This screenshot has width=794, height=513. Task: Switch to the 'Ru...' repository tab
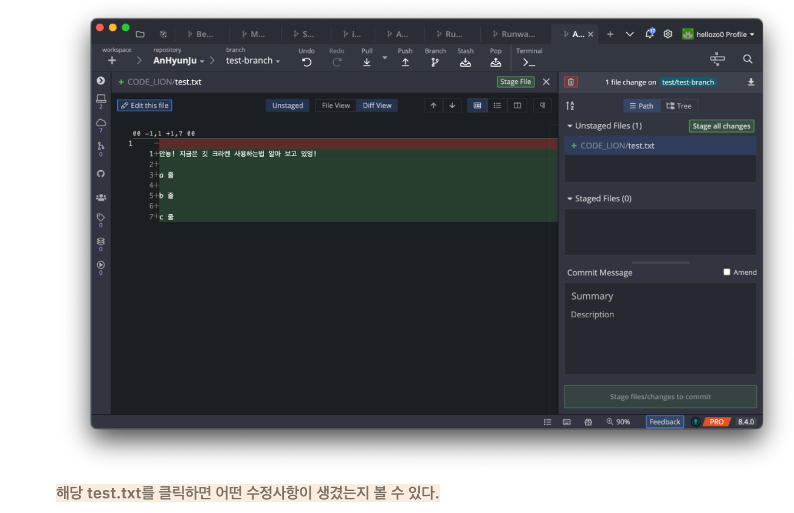click(450, 35)
